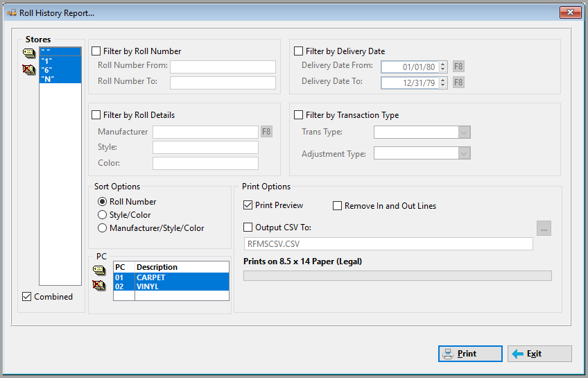Click the Delivery Date To value 12/31/79
Image resolution: width=588 pixels, height=378 pixels.
419,83
